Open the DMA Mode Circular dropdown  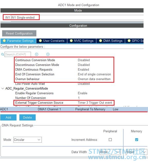coord(28,140)
